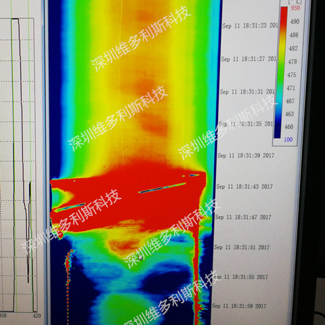Click the 467 label on temperature legend
325x325 pixels.
(x=290, y=101)
